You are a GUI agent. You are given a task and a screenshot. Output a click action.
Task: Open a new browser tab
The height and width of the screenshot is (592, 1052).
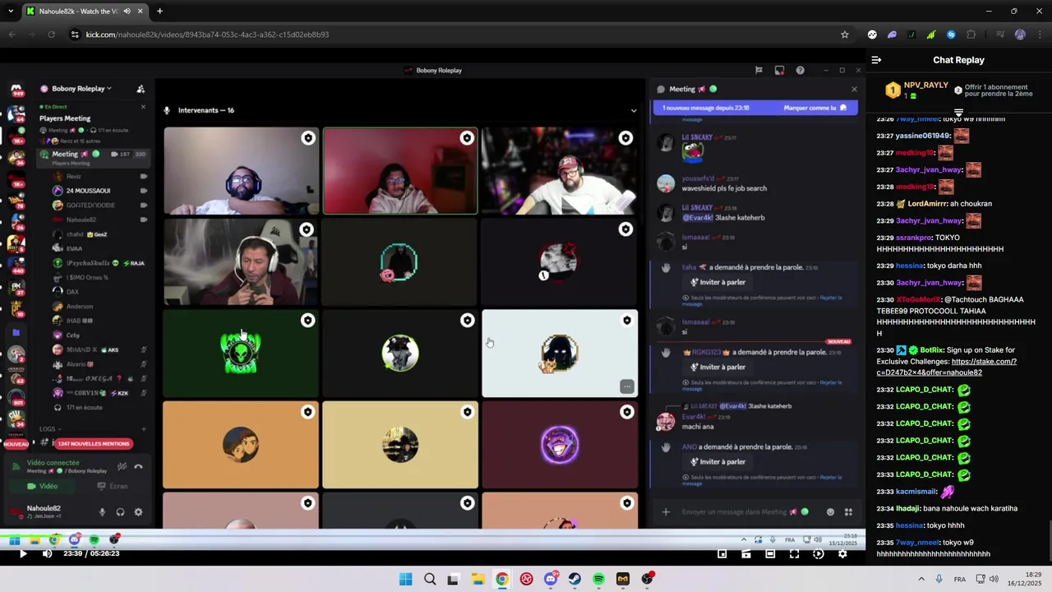159,12
